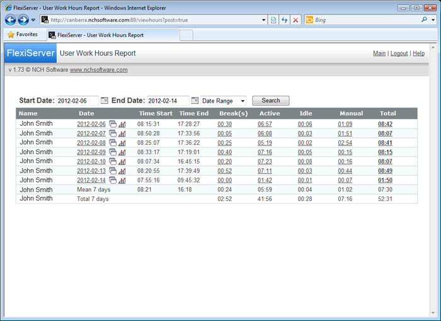Click the FlexiServer logo
This screenshot has width=441, height=321.
click(30, 53)
